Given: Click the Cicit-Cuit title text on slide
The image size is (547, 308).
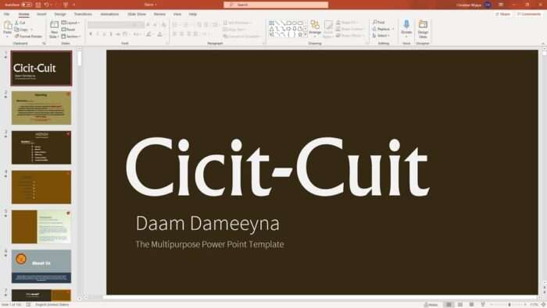Looking at the screenshot, I should (277, 168).
